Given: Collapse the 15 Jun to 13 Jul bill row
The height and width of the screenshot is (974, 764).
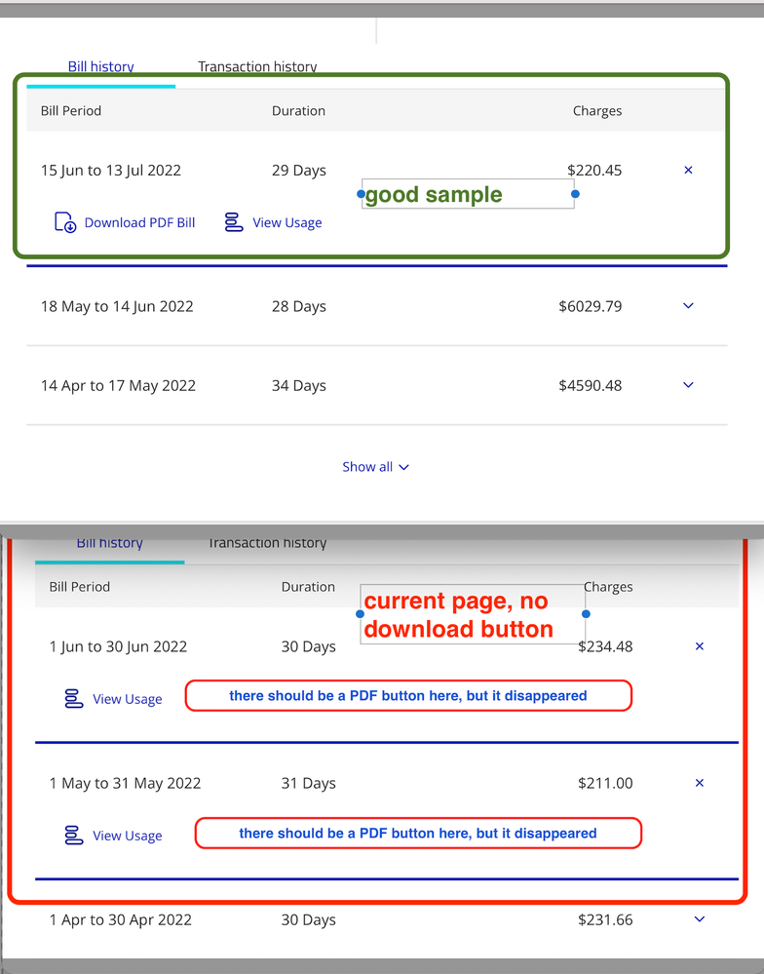Looking at the screenshot, I should [x=688, y=171].
